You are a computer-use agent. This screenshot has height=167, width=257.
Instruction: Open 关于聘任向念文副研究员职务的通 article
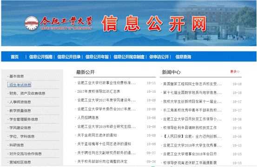click(106, 153)
